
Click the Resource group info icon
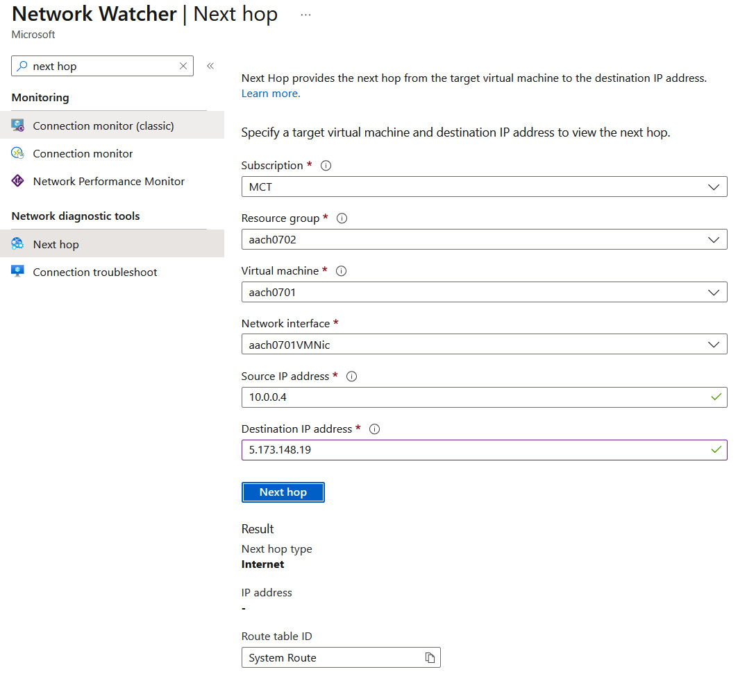[342, 218]
